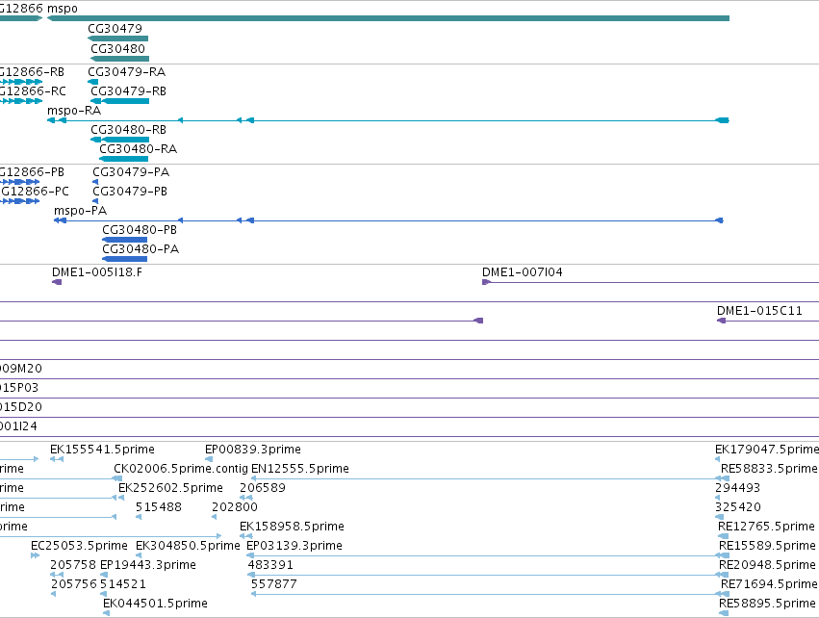The width and height of the screenshot is (819, 618).
Task: Select protein CG30480-PA
Action: pos(141,249)
